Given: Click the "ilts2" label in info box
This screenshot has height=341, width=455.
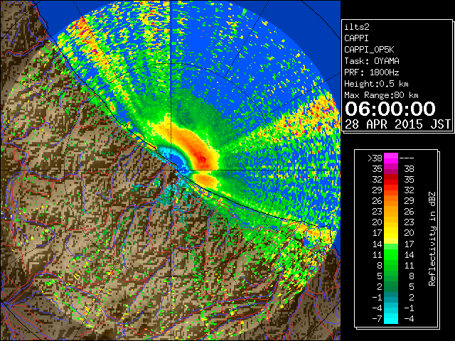Looking at the screenshot, I should tap(357, 27).
